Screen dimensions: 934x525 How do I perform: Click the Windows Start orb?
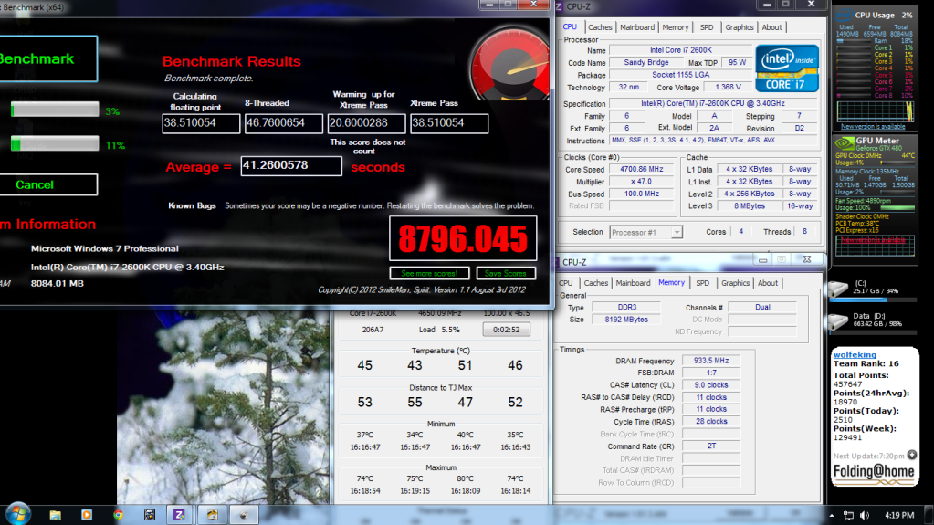click(18, 514)
